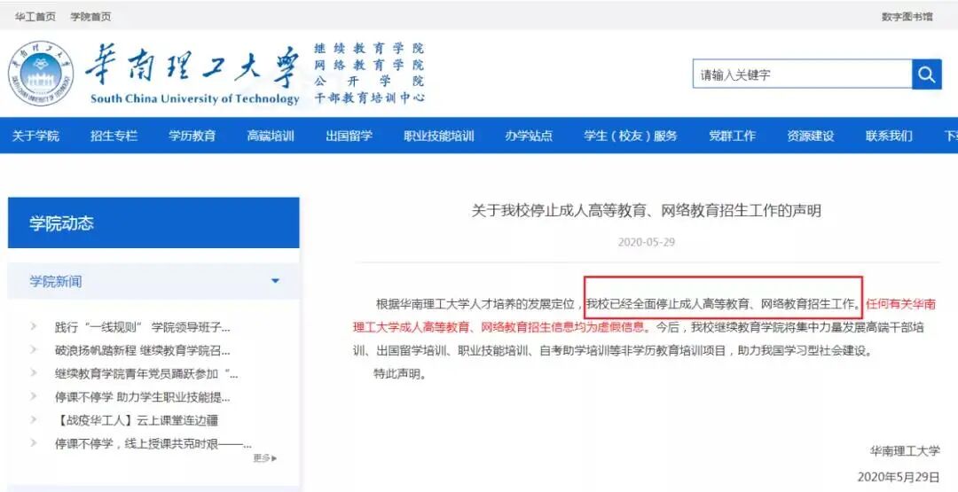Click the blue search magnifier button

point(926,74)
